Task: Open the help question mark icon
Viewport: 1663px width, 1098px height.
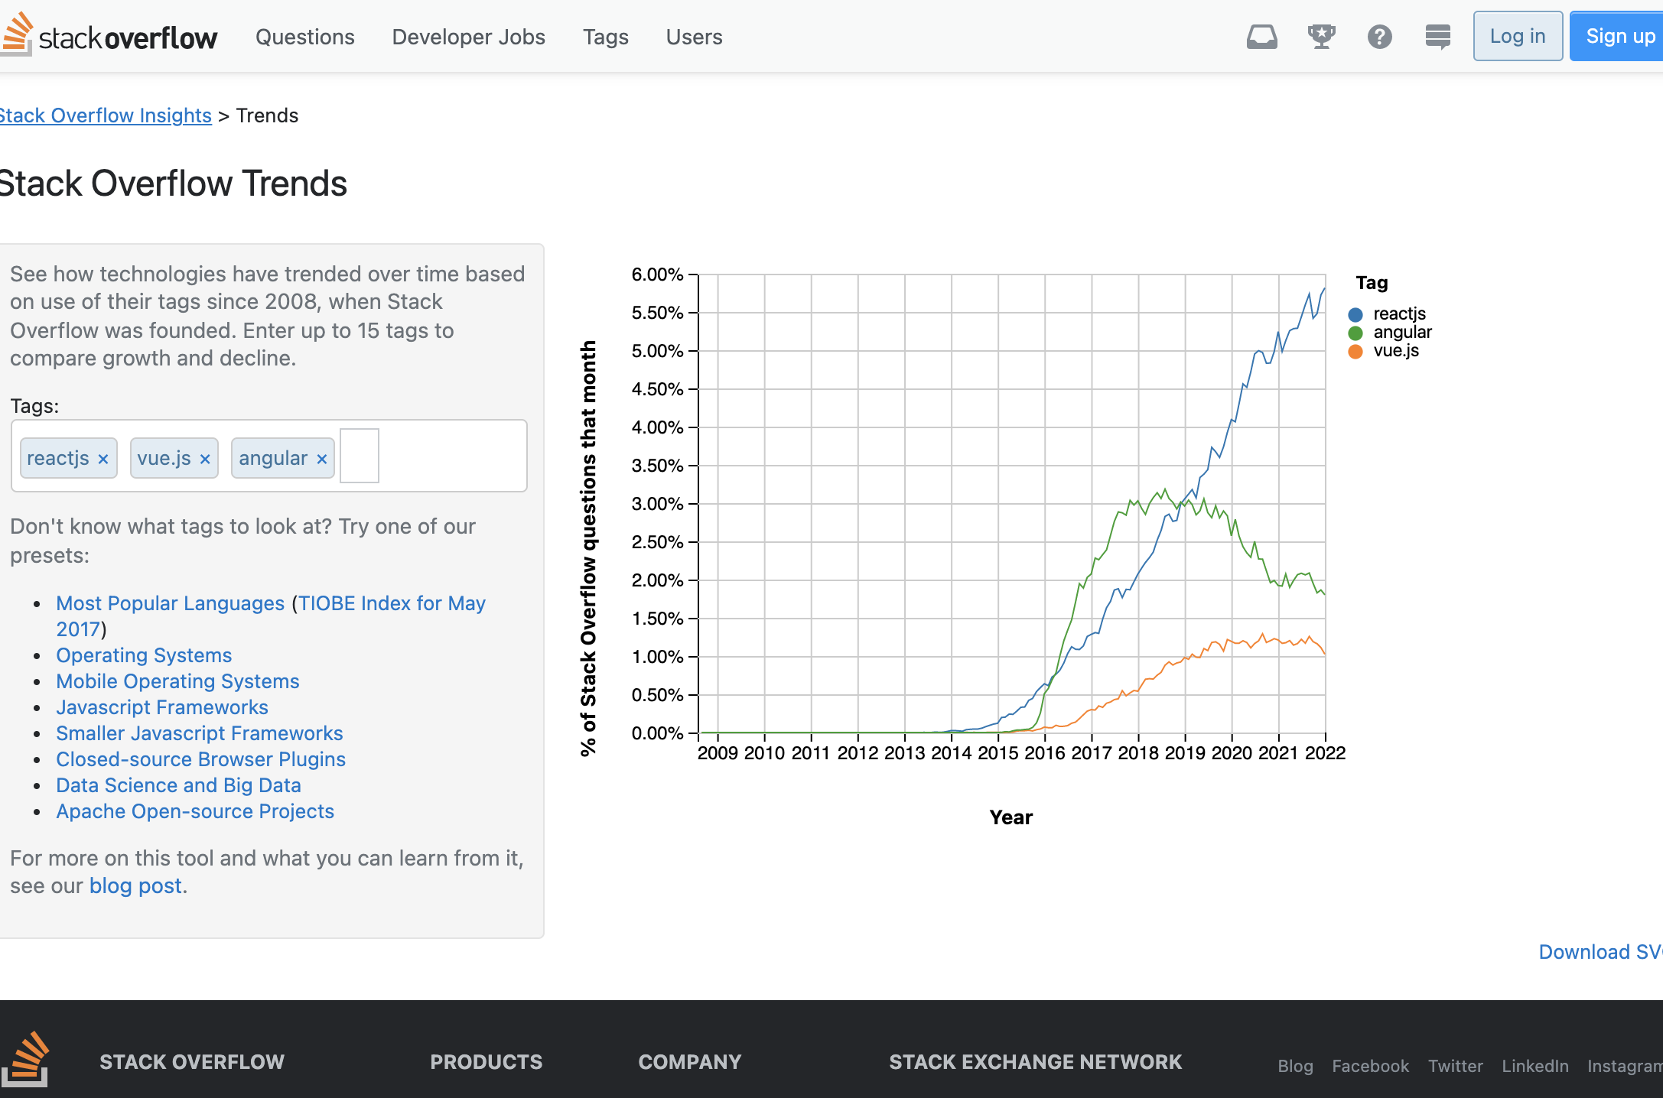Action: [x=1379, y=37]
